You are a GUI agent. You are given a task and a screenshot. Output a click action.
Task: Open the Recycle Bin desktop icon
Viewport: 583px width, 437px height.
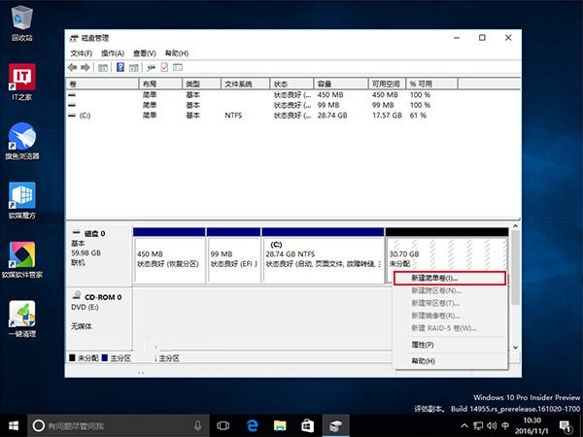point(21,21)
